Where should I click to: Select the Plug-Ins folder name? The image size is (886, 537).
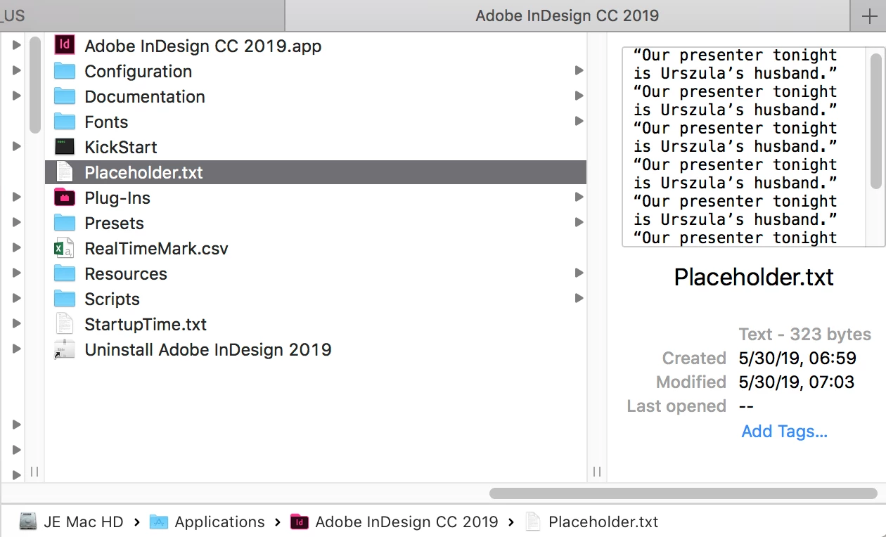[x=117, y=198]
